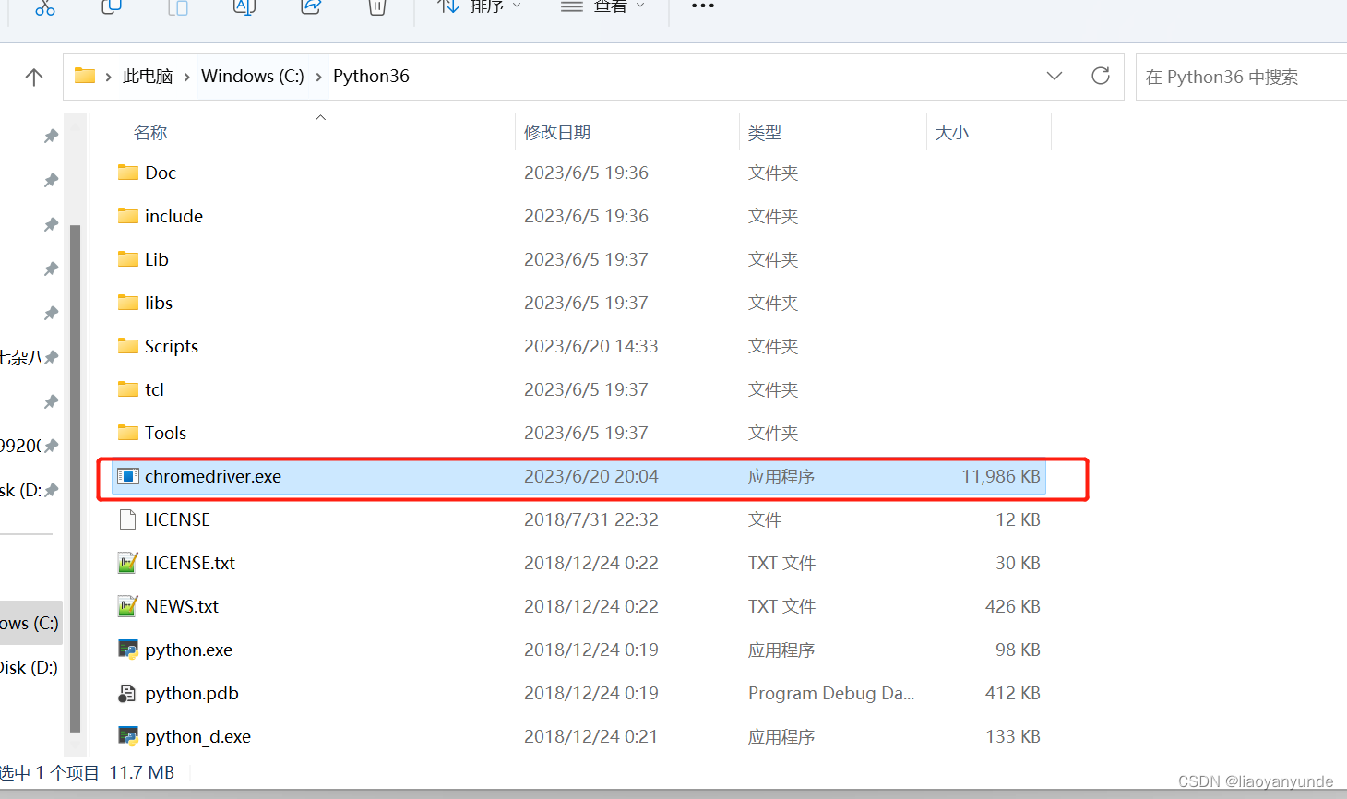Click the Program Debug Da... type cell

pos(831,693)
